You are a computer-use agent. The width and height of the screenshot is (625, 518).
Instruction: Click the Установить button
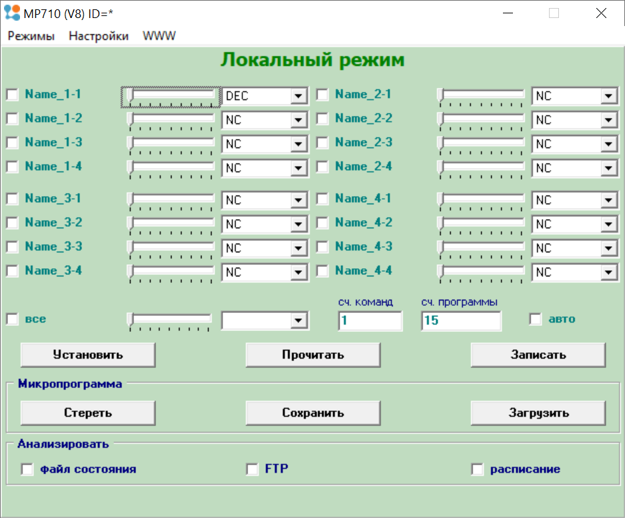click(88, 355)
